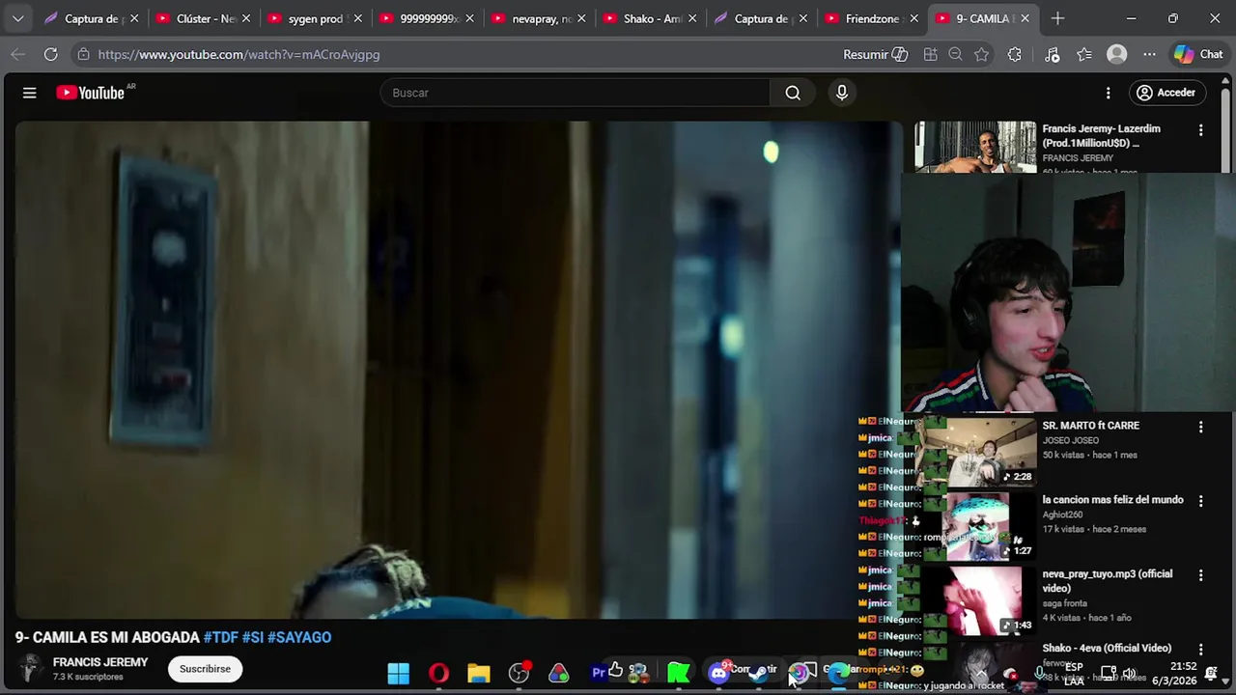This screenshot has height=695, width=1236.
Task: Start voice search with the microphone
Action: [842, 93]
